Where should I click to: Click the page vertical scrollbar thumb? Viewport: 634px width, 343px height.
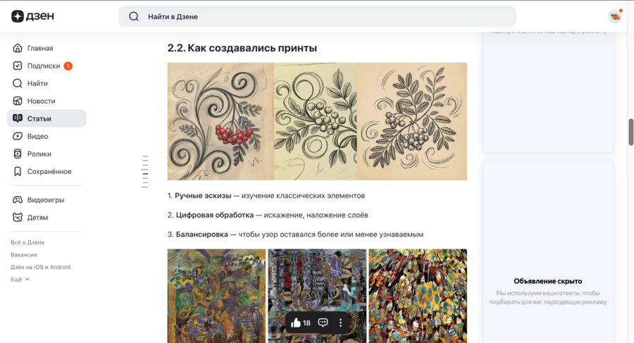pos(630,132)
